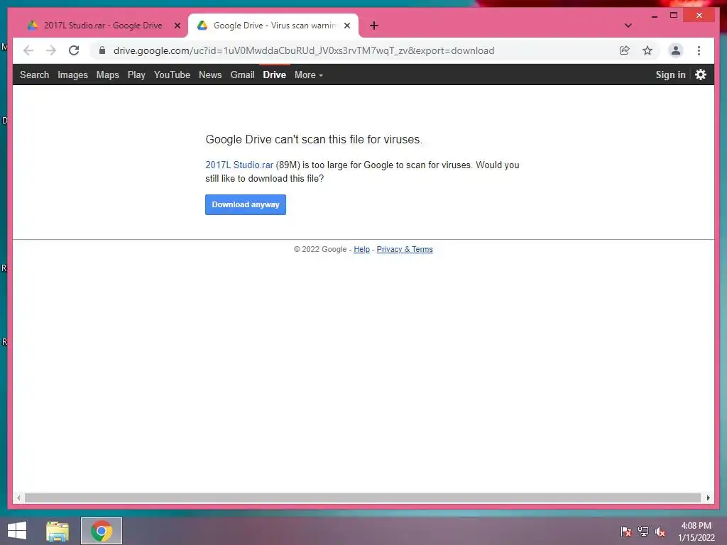Screen dimensions: 727x545
Task: Click the padlock site info icon
Action: [102, 50]
